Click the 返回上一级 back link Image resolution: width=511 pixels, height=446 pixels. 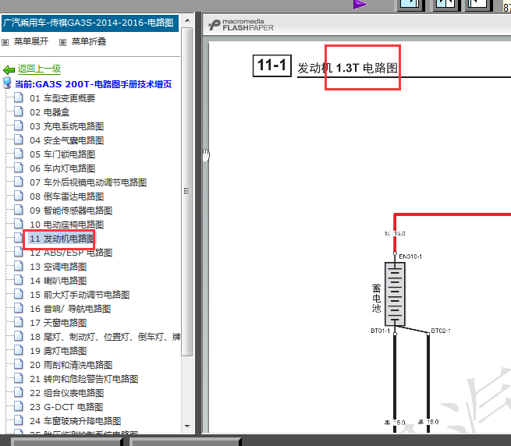point(39,69)
